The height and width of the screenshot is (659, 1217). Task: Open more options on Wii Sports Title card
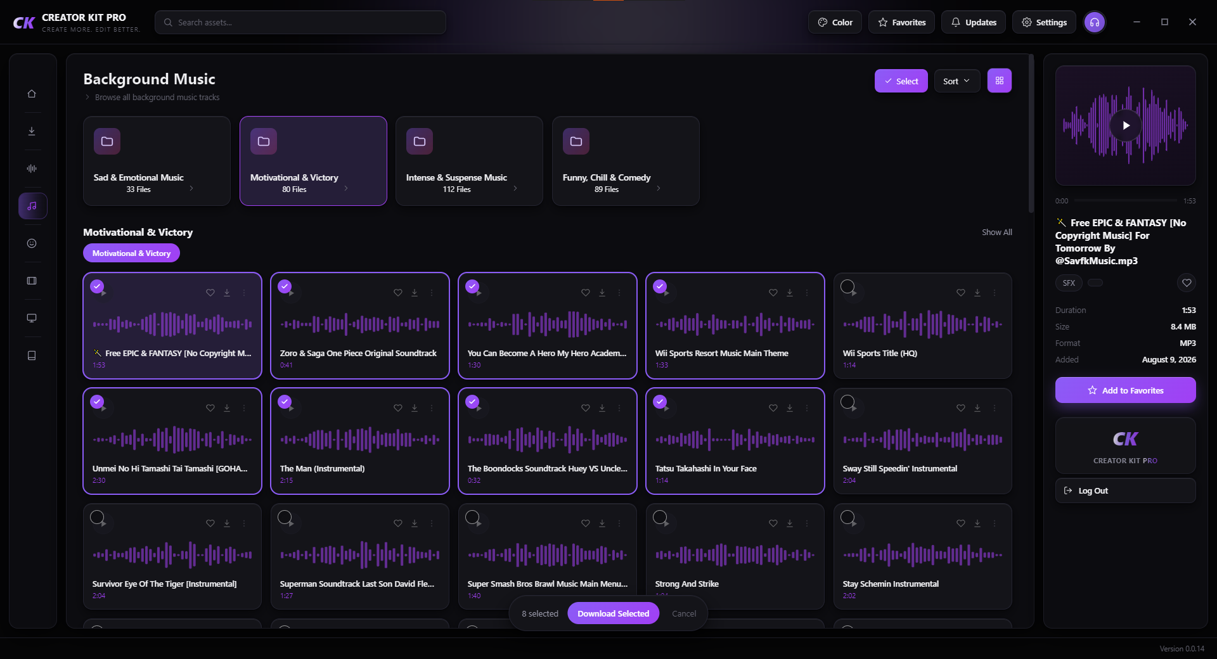995,293
